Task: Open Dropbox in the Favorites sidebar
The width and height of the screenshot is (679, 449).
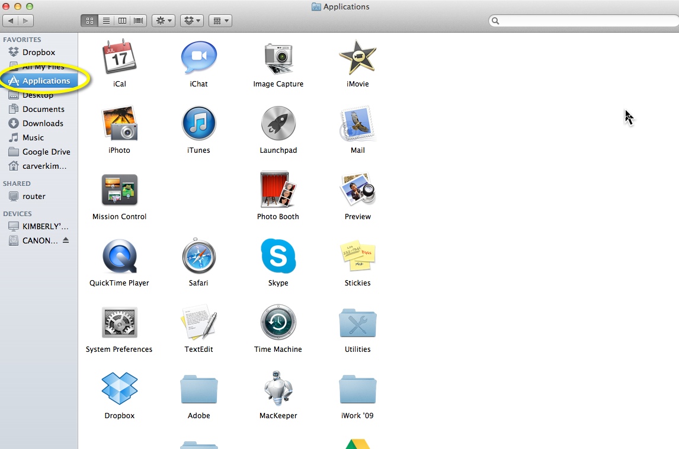Action: tap(39, 52)
